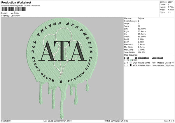The height and width of the screenshot is (123, 175).
Task: Click the Height value 6.79 in
Action: coord(171,7)
